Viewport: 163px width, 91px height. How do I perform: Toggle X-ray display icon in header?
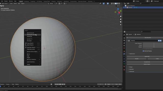pos(112,4)
